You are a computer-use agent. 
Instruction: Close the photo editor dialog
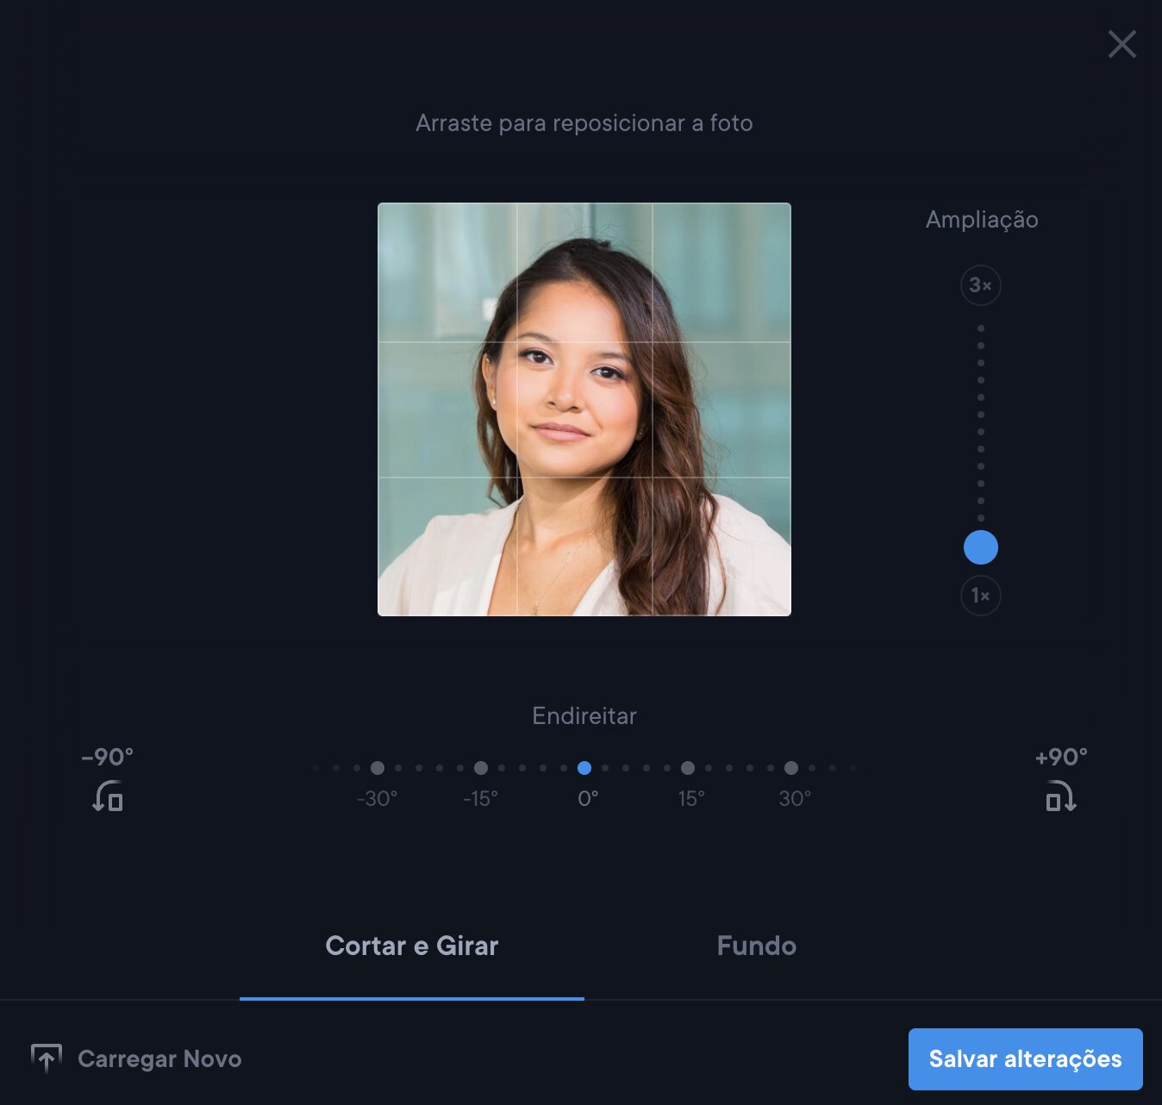pyautogui.click(x=1121, y=44)
